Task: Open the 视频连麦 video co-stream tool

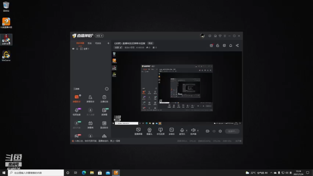Action: [x=76, y=112]
